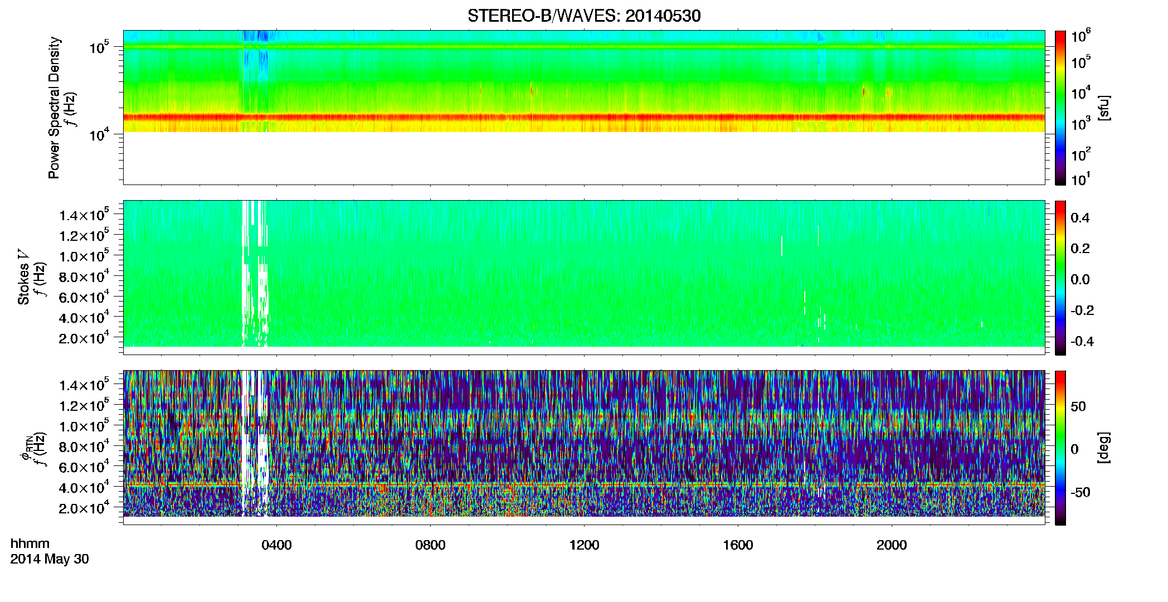The height and width of the screenshot is (602, 1168).
Task: Click the [deg] colorbar unit label
Action: coord(1104,447)
